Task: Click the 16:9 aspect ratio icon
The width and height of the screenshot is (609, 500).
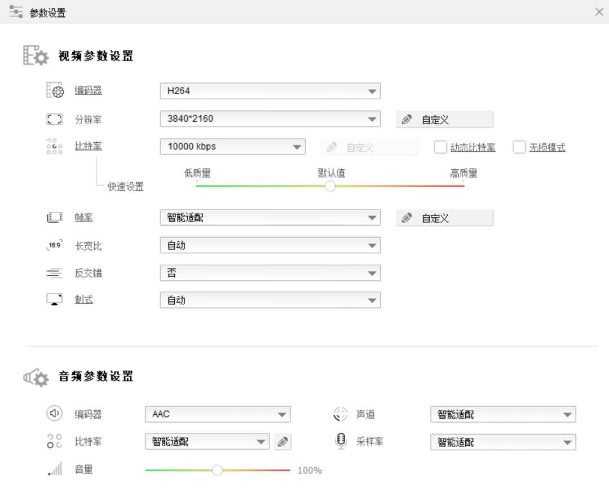Action: point(54,245)
